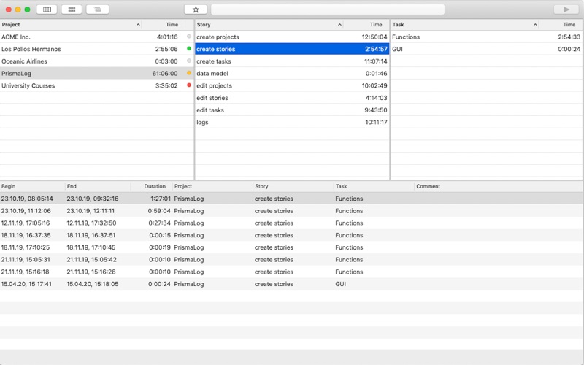This screenshot has width=584, height=365.
Task: Click gray status dot for Oceanic Airlines
Action: pyautogui.click(x=189, y=61)
